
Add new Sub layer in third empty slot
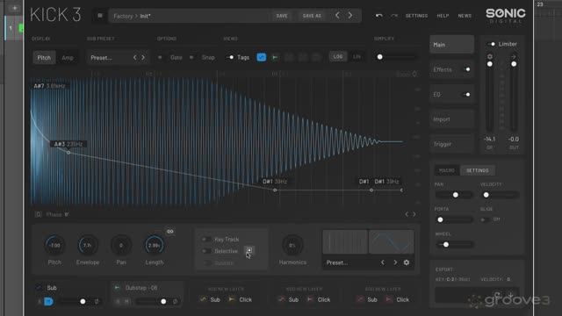[x=367, y=299]
